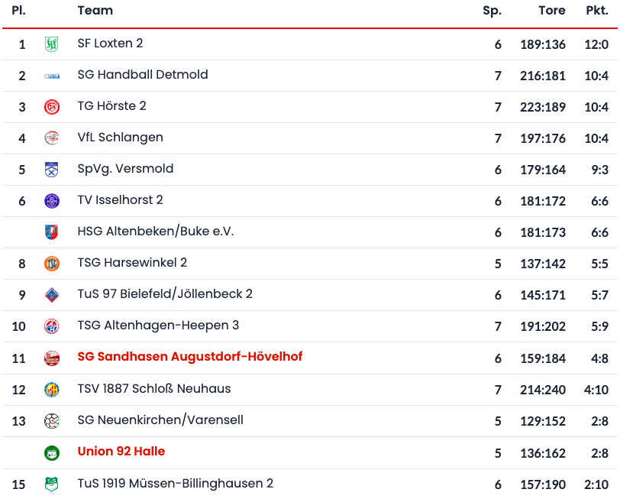Click the SG Handball Detmold club logo
The width and height of the screenshot is (620, 499).
point(51,76)
